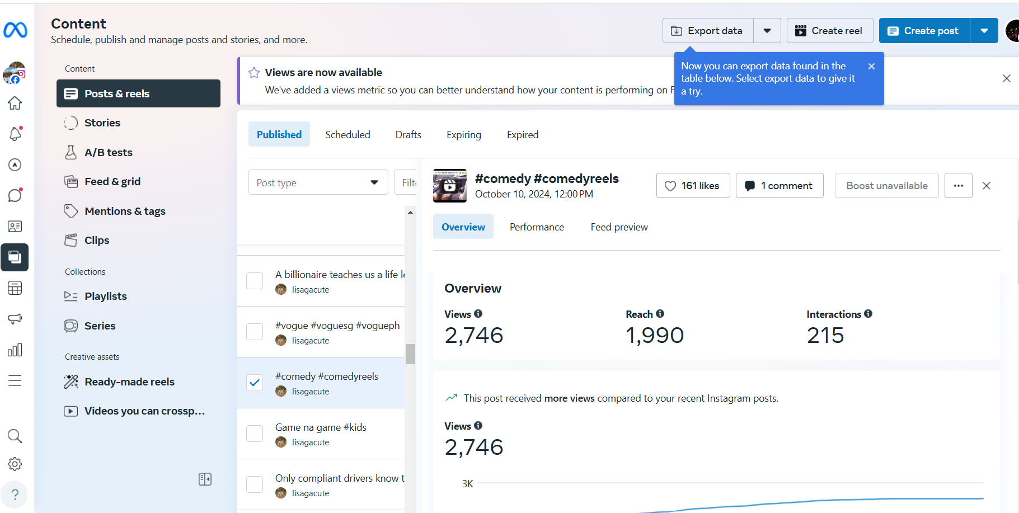Open the contact card icon in rail
The width and height of the screenshot is (1019, 513).
pyautogui.click(x=15, y=227)
